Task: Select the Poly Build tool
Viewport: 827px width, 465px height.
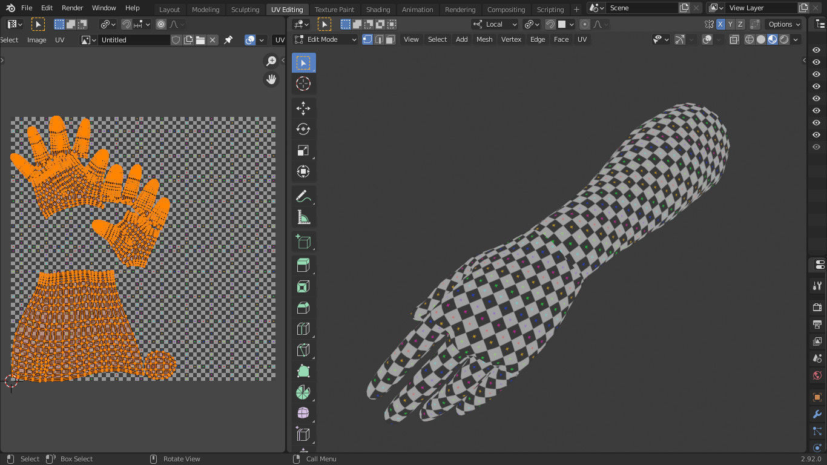Action: point(303,371)
